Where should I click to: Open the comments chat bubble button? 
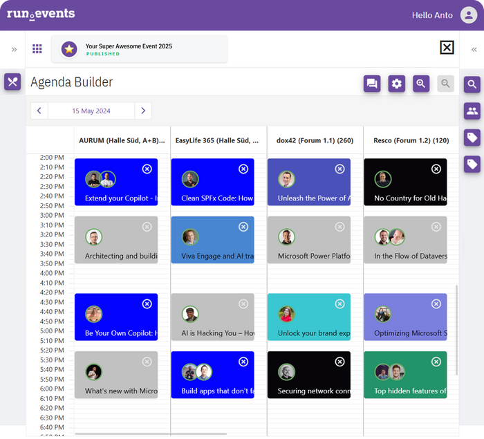(x=372, y=84)
